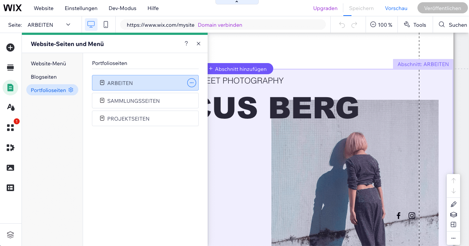Open the panel help question mark
Image resolution: width=469 pixels, height=246 pixels.
pos(186,43)
